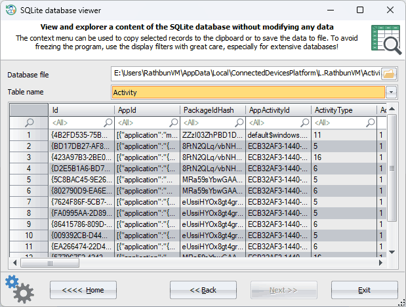Click the horizontal scrollbar right arrow
This screenshot has width=406, height=307.
point(380,263)
